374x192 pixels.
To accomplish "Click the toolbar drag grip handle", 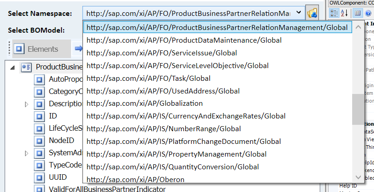I will point(9,48).
